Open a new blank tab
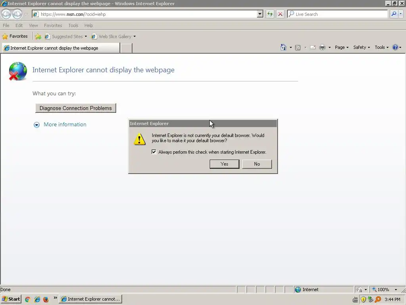 [126, 48]
